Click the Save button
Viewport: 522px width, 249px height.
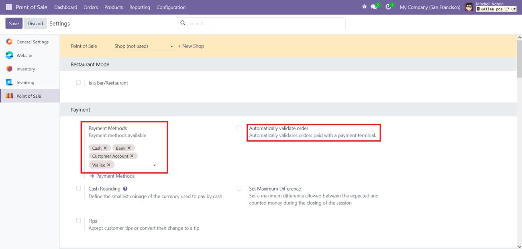click(x=14, y=24)
